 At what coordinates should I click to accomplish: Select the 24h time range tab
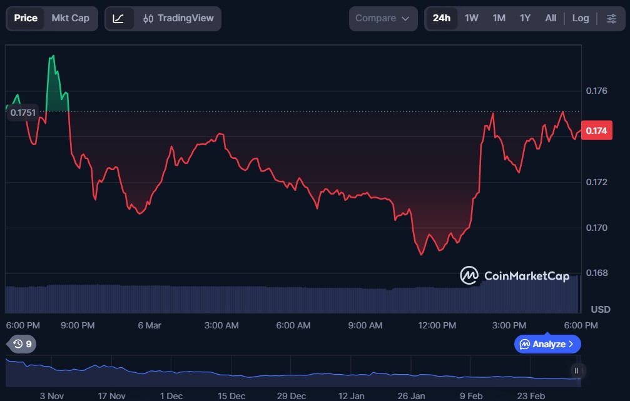point(442,19)
